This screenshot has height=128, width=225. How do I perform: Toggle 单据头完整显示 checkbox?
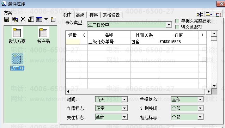[x=177, y=21]
